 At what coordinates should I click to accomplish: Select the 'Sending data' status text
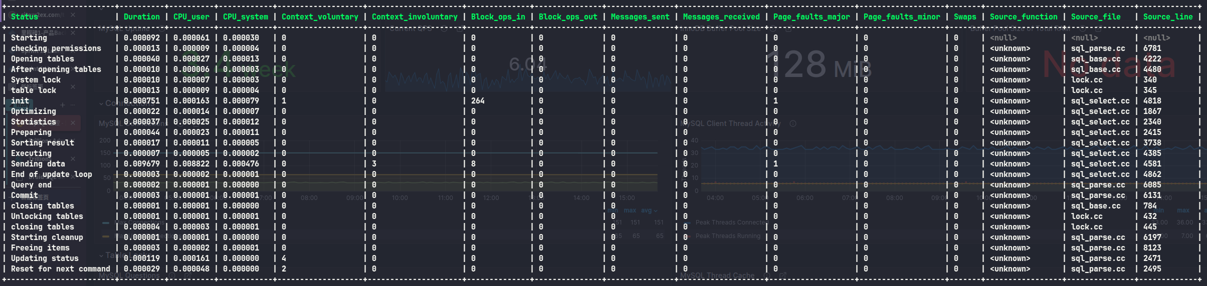pyautogui.click(x=38, y=163)
